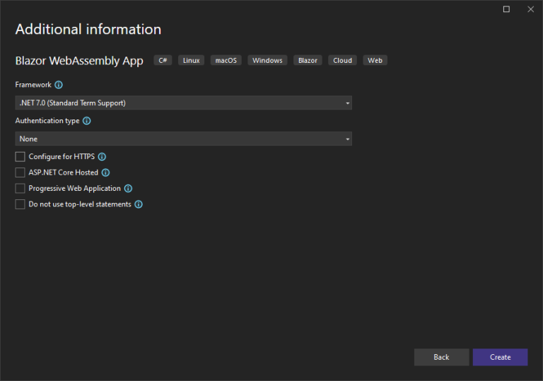Open the Framework dropdown showing .NET 7.0
543x381 pixels.
click(x=183, y=103)
